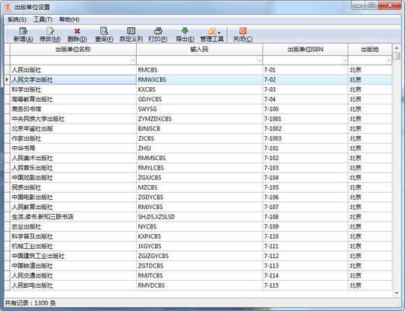The image size is (405, 311).
Task: Select the row 中央民族大学出版社
Action: pyautogui.click(x=201, y=119)
